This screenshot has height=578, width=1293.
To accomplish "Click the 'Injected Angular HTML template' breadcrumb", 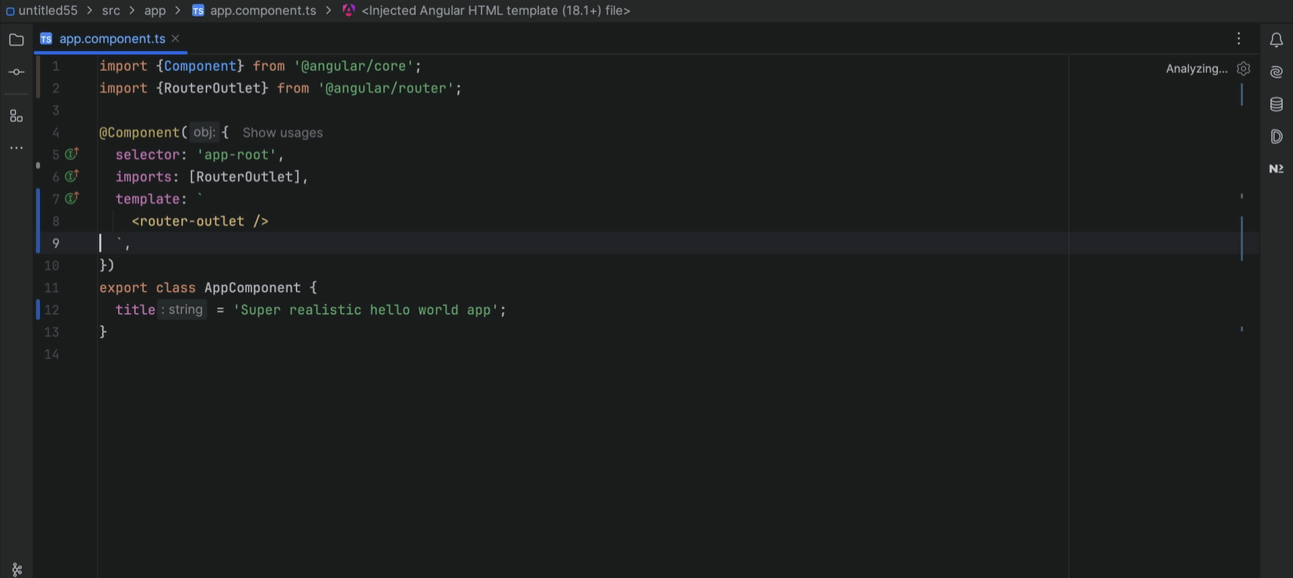I will pos(495,10).
